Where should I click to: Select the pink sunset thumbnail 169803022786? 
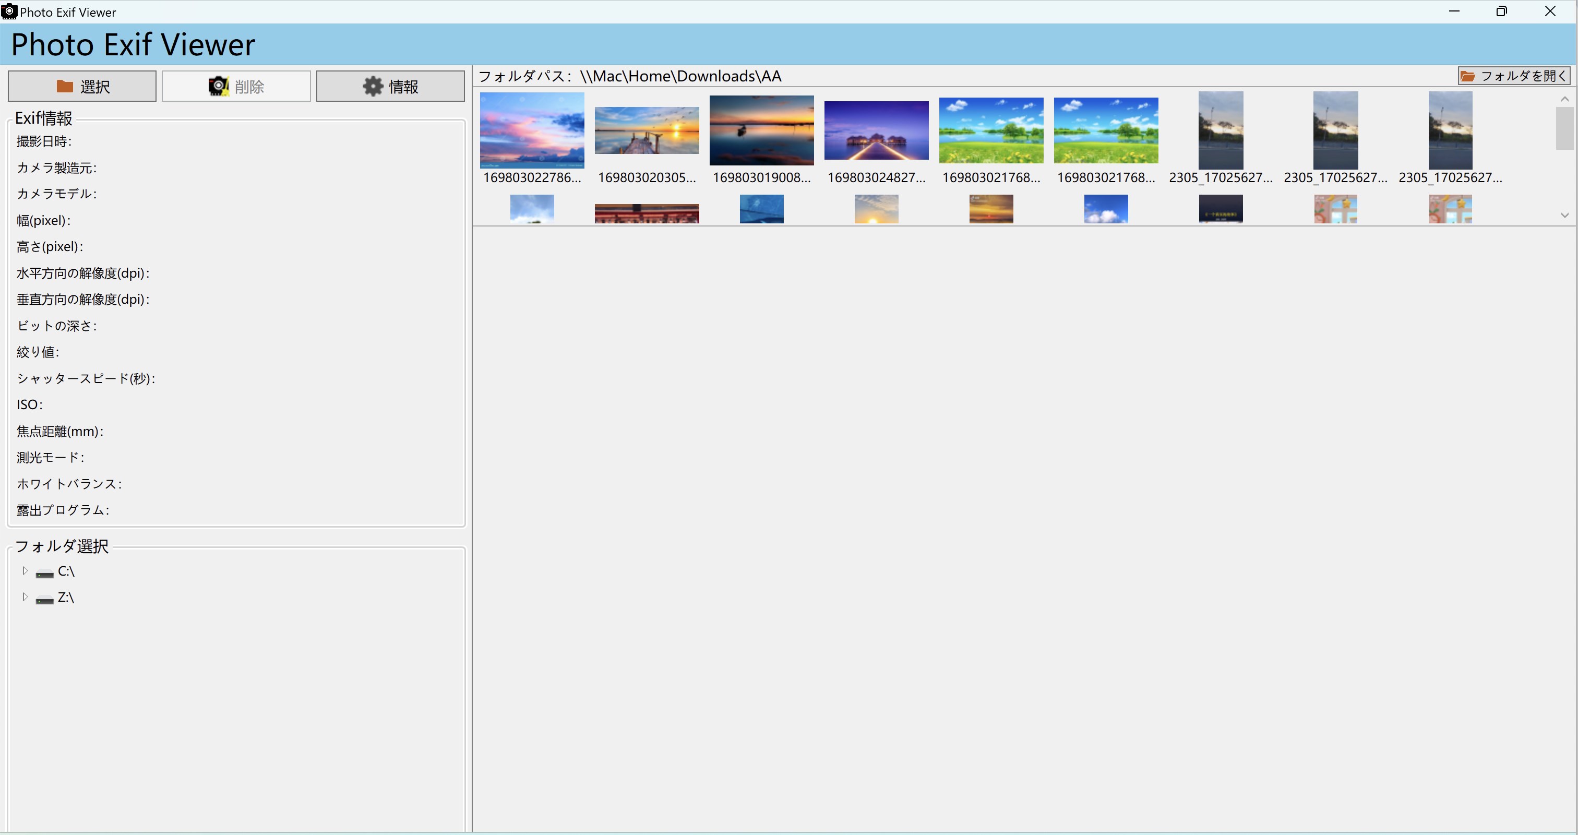click(532, 130)
